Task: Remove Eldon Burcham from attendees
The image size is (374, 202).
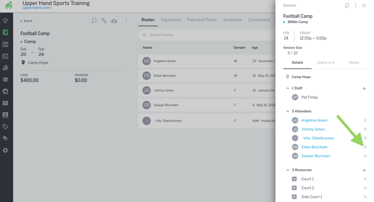Action: [365, 147]
